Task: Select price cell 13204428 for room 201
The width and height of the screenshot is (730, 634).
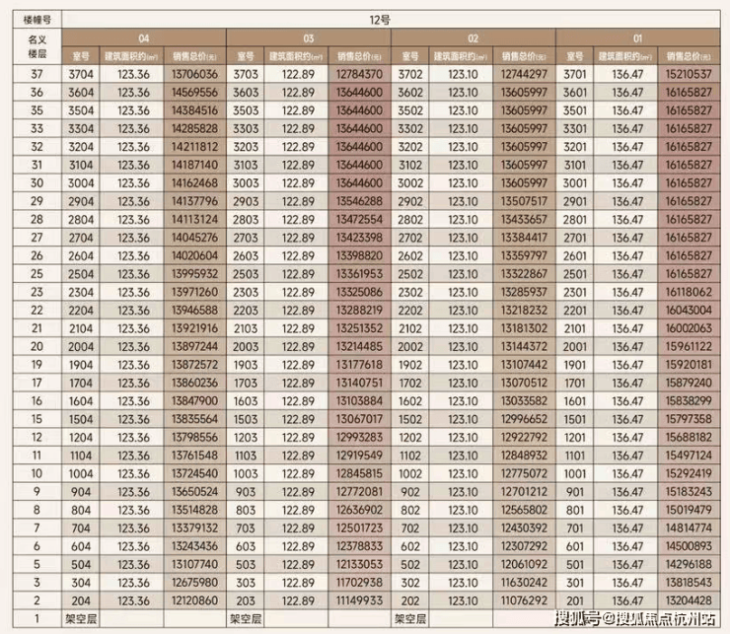Action: 690,600
